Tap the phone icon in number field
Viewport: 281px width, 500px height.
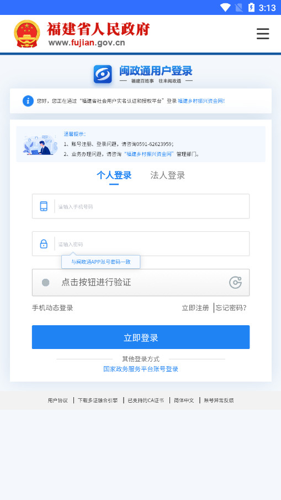tap(44, 206)
